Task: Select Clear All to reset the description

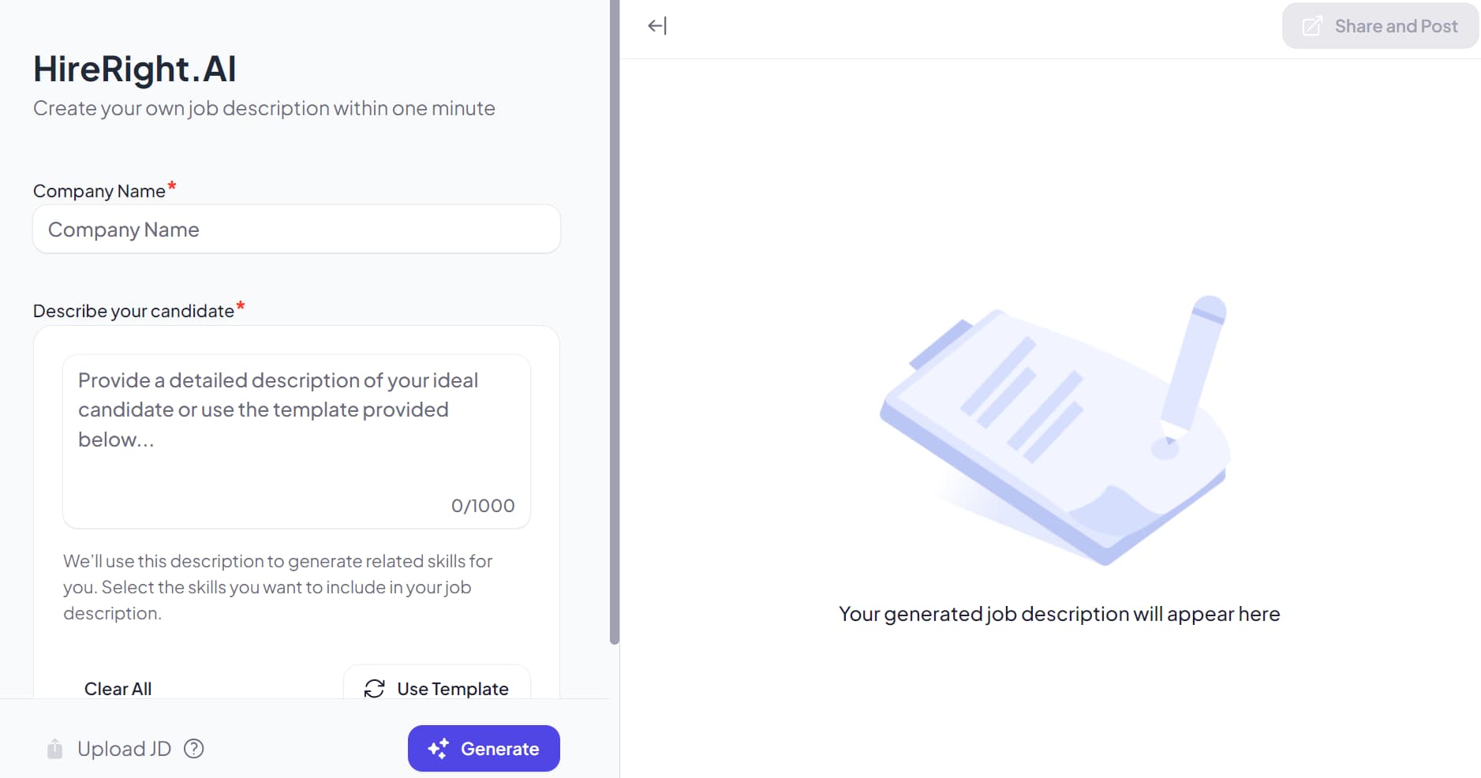Action: [118, 688]
